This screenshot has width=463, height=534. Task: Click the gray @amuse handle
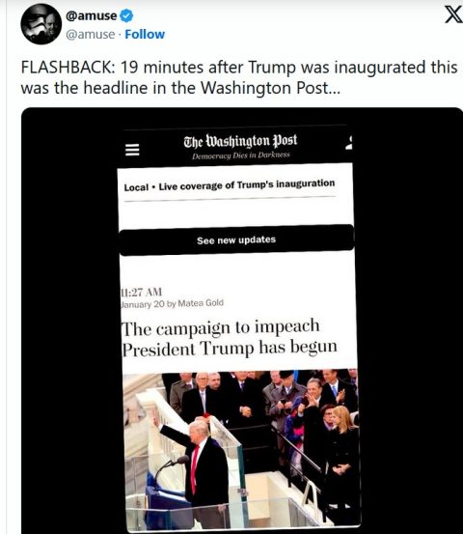[x=90, y=35]
